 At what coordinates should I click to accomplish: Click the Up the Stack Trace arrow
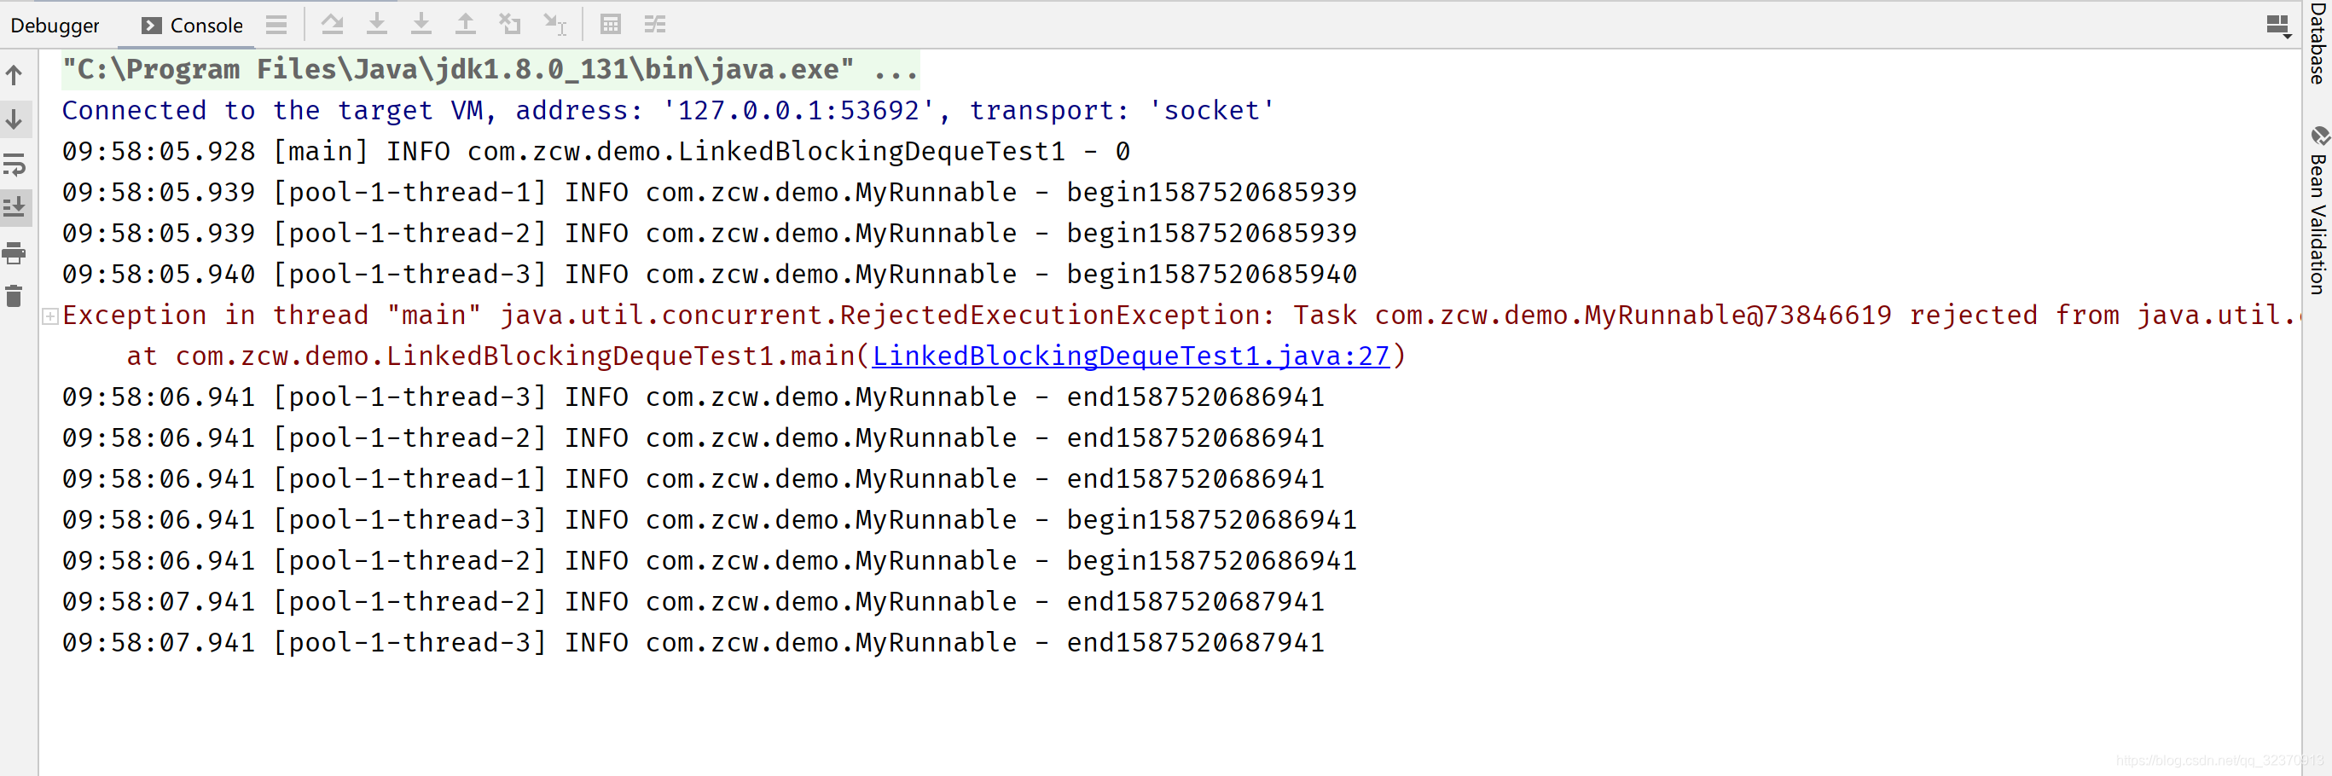click(x=15, y=75)
